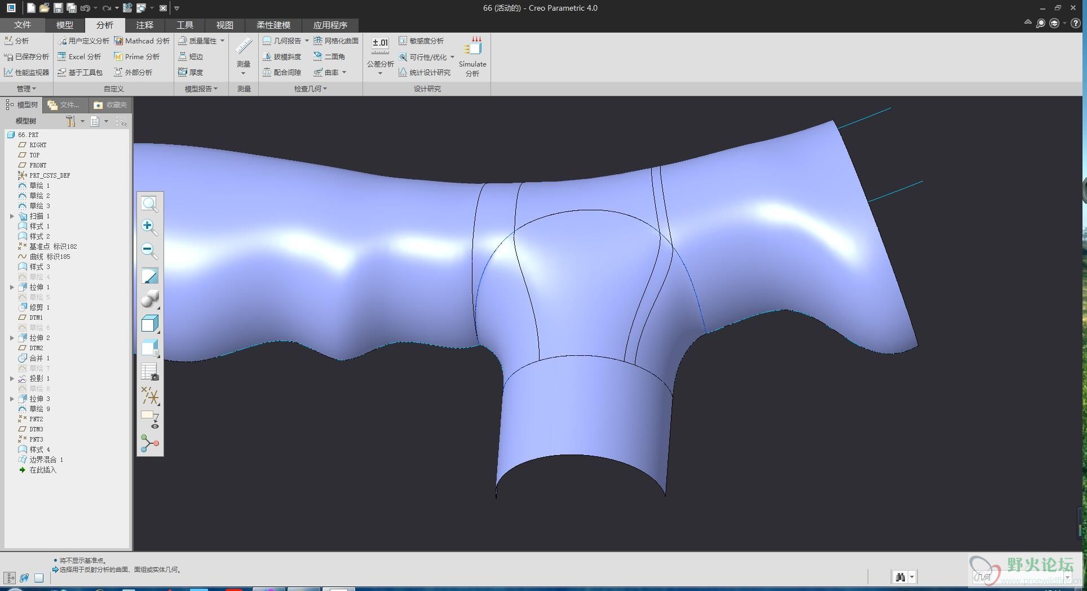Collapse the ribbon with the up arrow
The width and height of the screenshot is (1087, 591).
pos(1028,23)
